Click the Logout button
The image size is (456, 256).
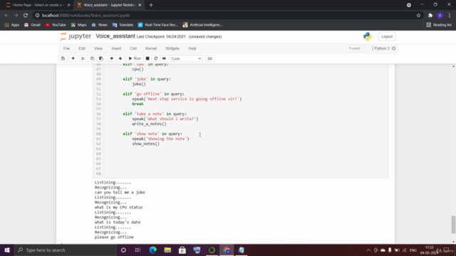[x=387, y=36]
